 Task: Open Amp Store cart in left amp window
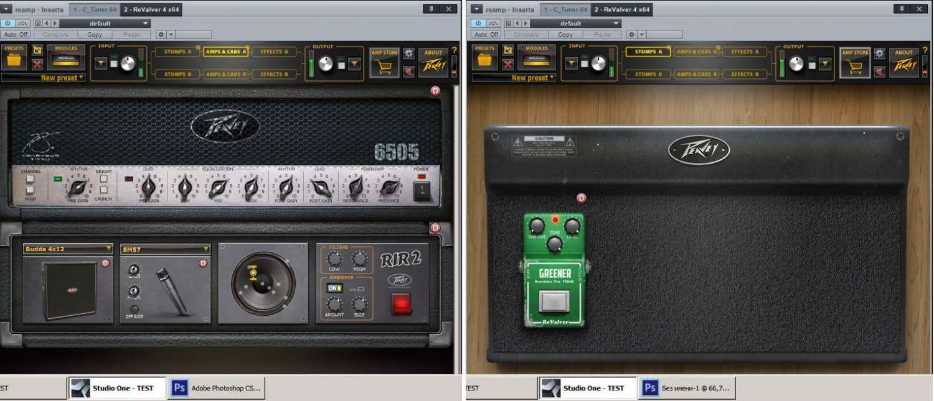(384, 63)
